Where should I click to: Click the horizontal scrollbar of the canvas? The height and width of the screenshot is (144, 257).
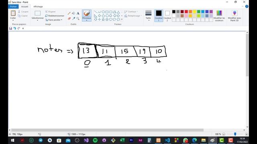pyautogui.click(x=107, y=130)
